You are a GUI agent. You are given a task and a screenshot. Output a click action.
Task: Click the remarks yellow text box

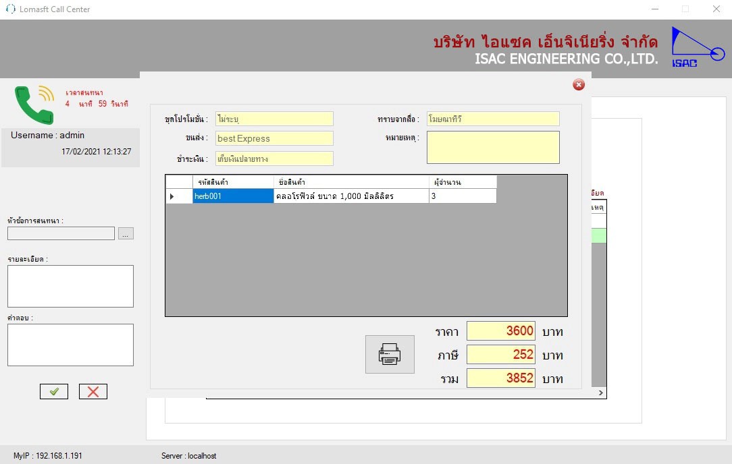coord(493,147)
